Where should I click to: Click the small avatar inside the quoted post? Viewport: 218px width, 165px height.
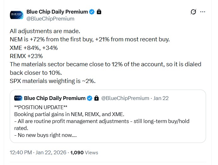[x=18, y=98]
